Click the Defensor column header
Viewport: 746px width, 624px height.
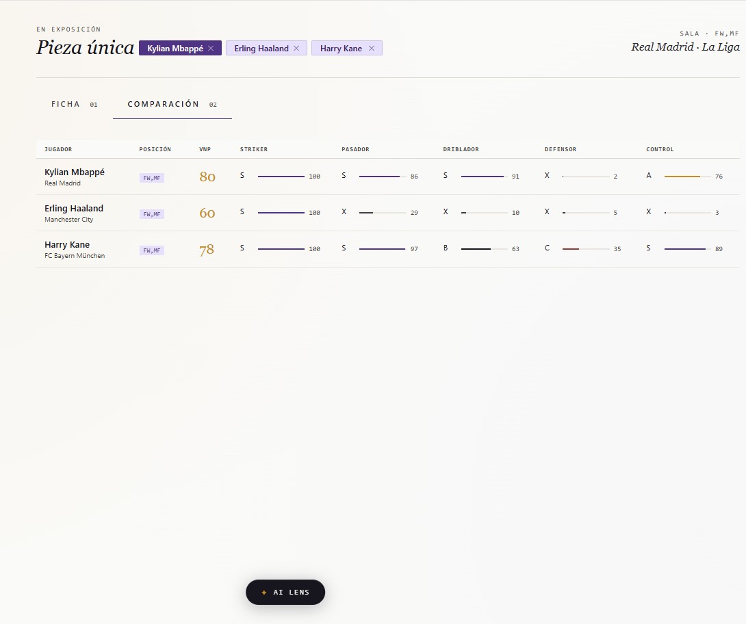pyautogui.click(x=560, y=149)
